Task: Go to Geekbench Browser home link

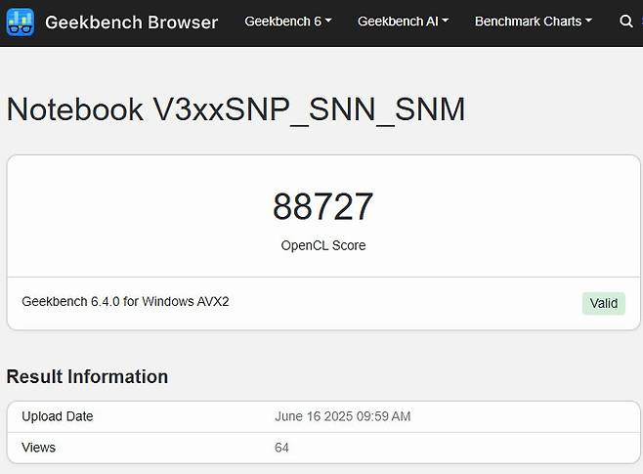Action: (x=132, y=21)
